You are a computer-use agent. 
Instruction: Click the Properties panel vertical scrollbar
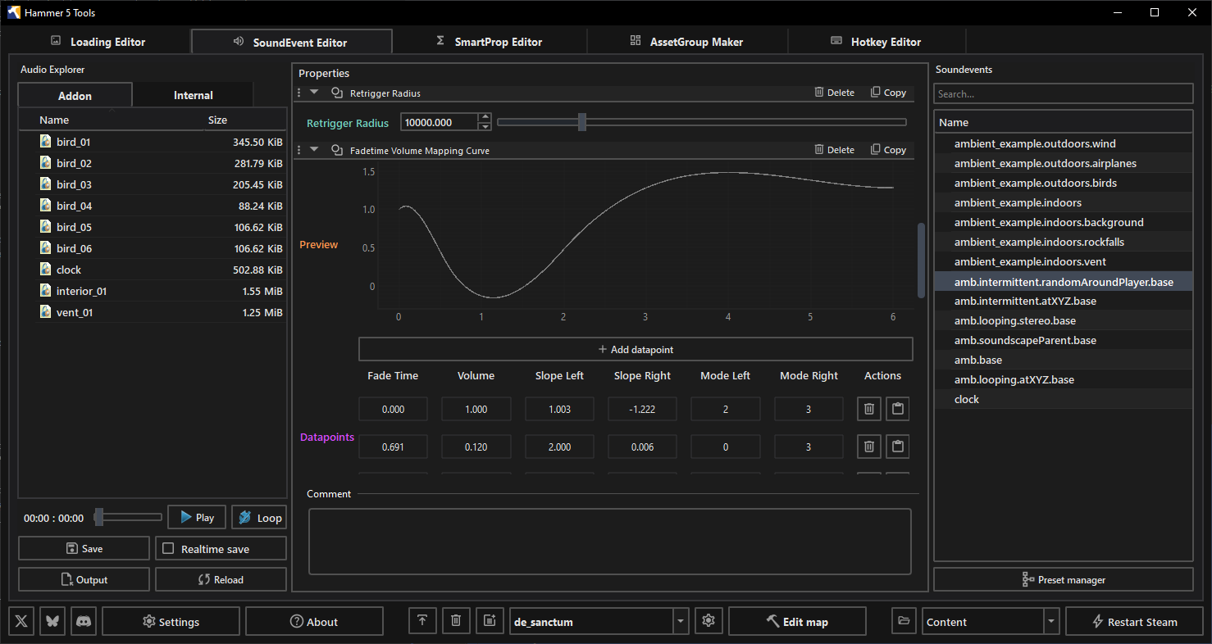point(921,260)
